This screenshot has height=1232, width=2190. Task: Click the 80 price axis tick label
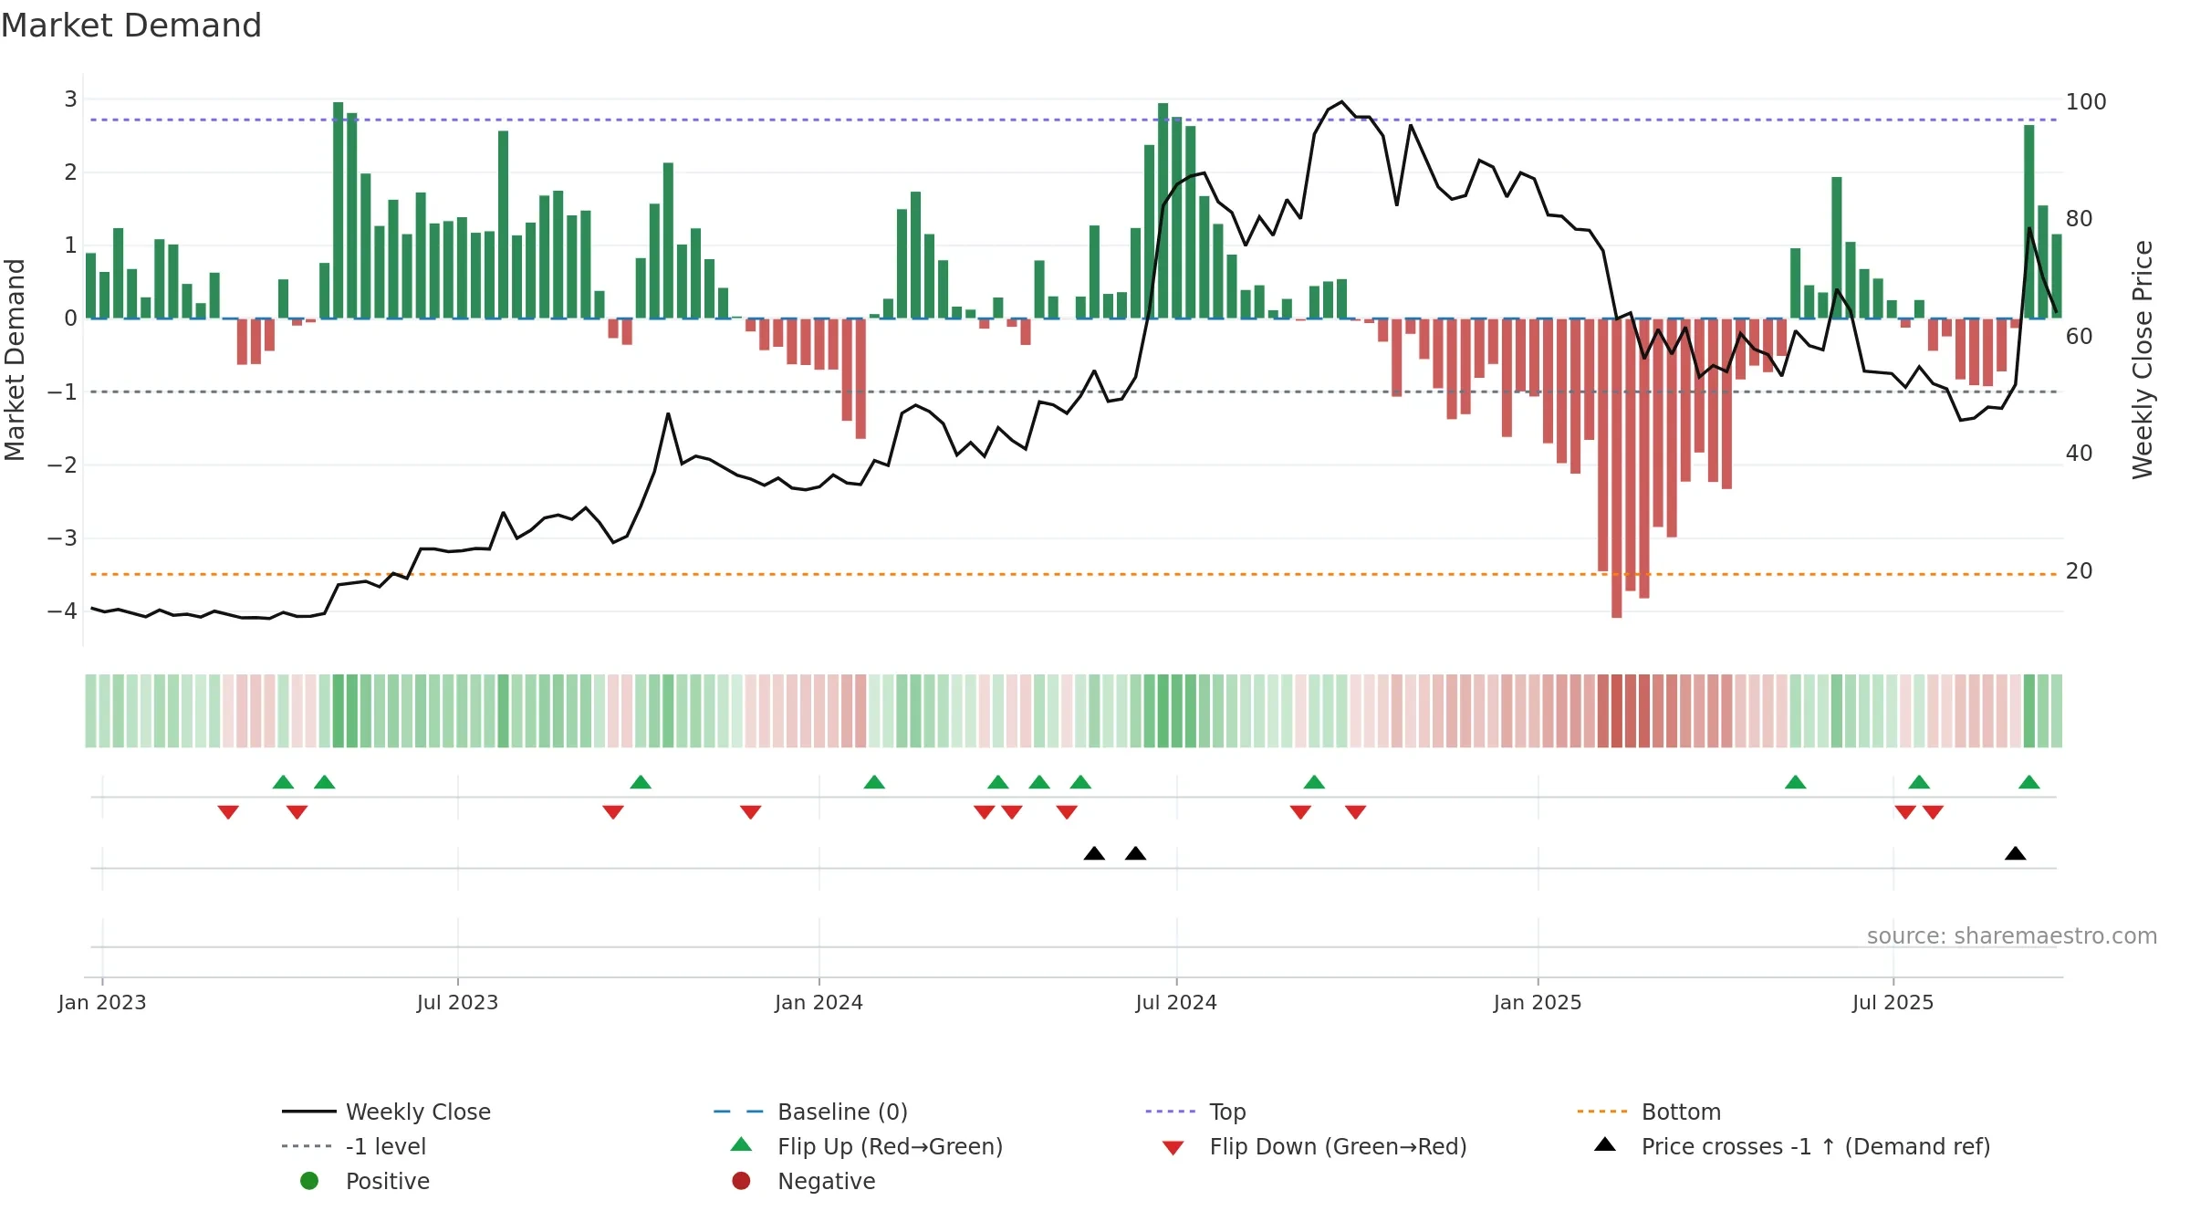[2080, 218]
